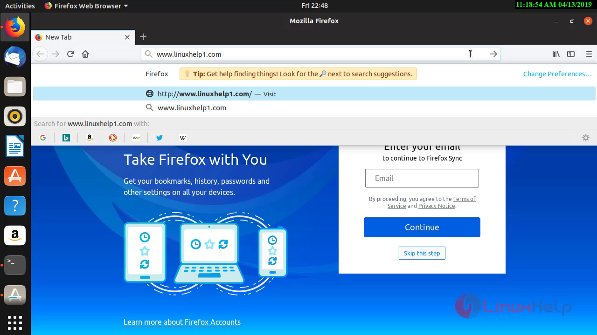Go to the Firefox home page
This screenshot has width=597, height=335.
pos(85,54)
